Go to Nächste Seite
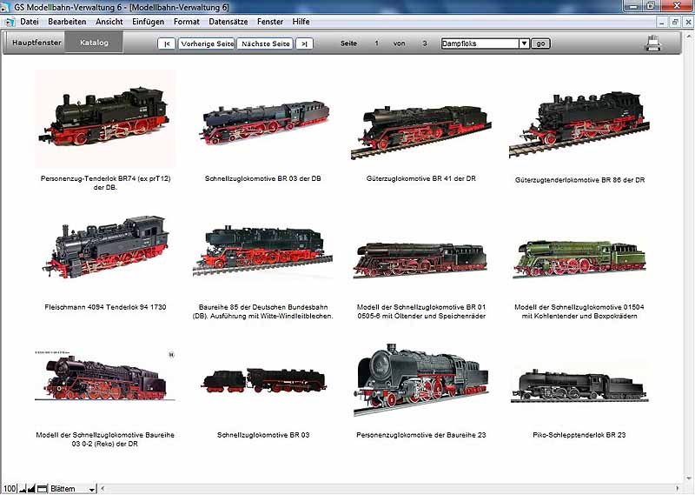 point(265,43)
